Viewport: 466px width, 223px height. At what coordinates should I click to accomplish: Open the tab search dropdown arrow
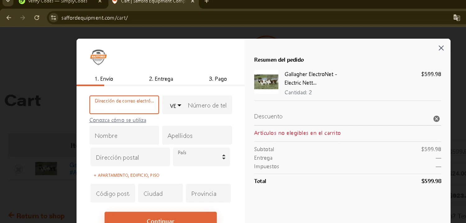point(8,2)
